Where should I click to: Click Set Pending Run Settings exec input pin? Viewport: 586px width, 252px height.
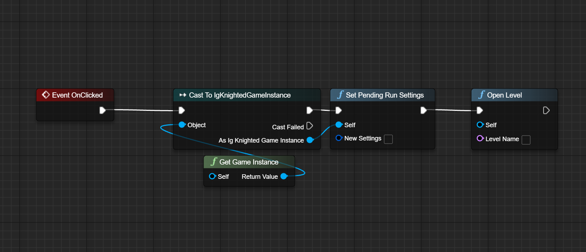[338, 110]
